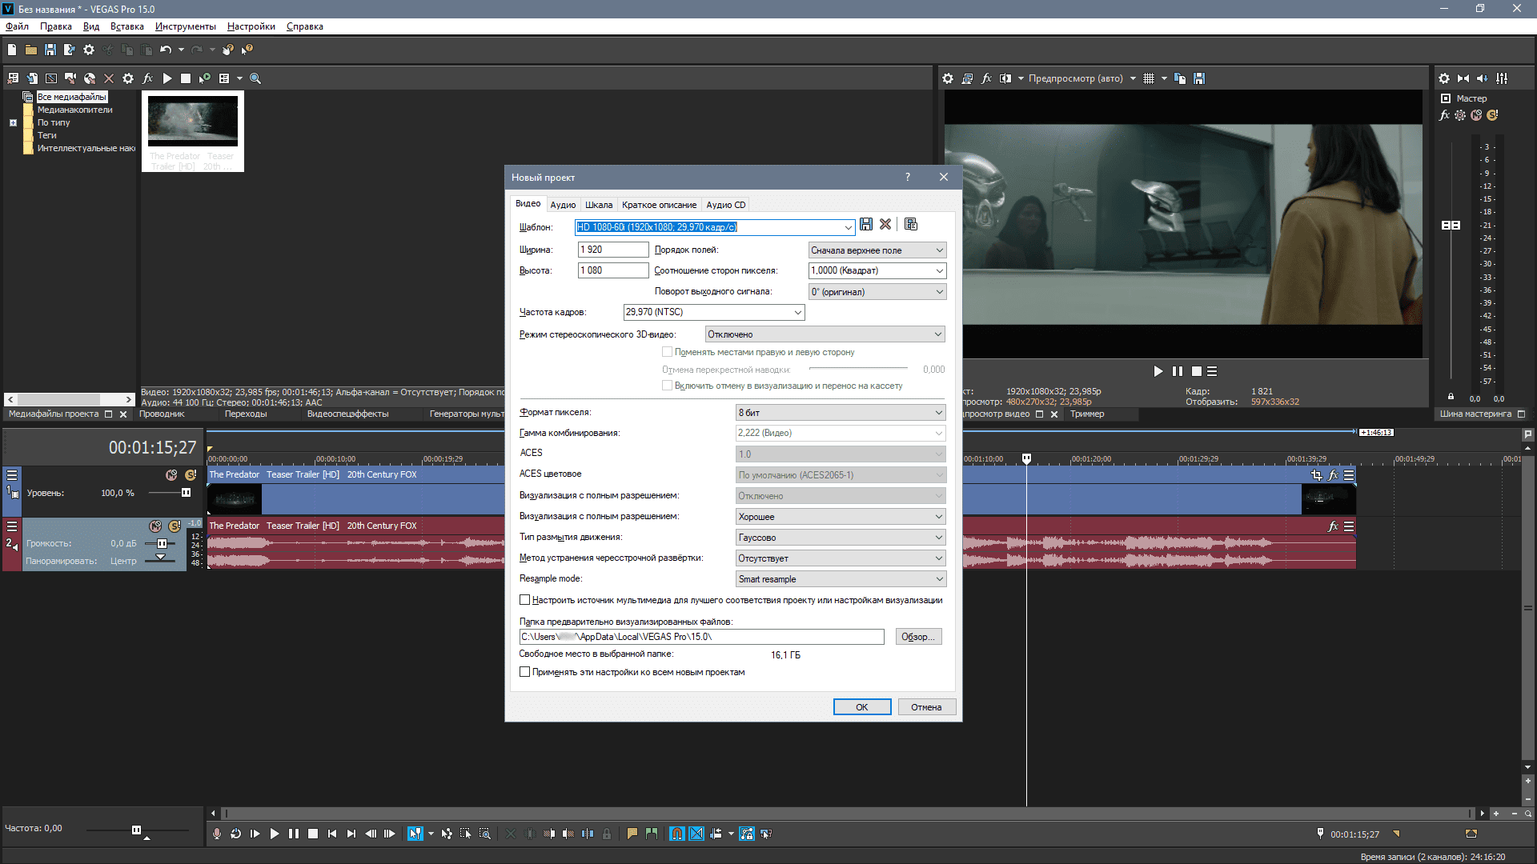Open project properties gear in preview toolbar
Image resolution: width=1537 pixels, height=864 pixels.
click(948, 78)
